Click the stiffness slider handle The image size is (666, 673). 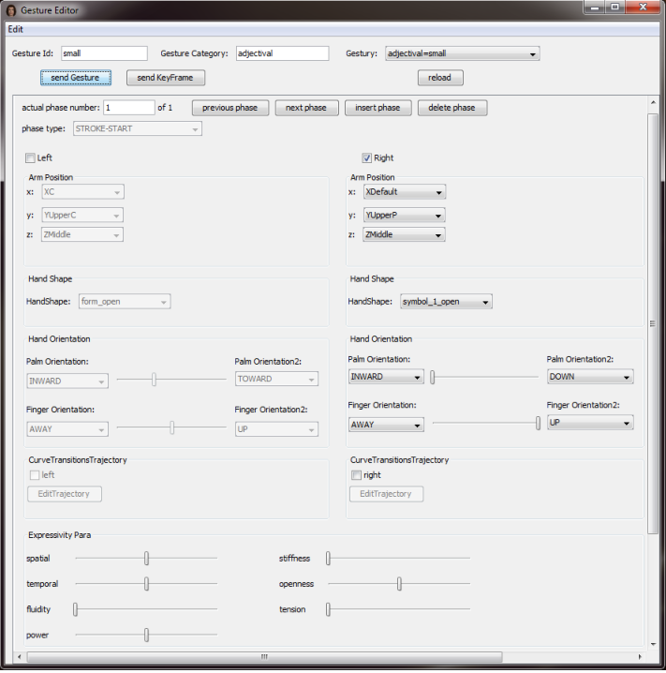click(328, 559)
